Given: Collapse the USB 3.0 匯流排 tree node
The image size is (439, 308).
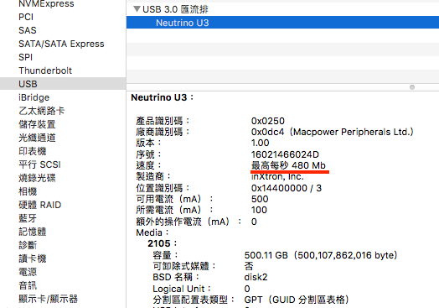Looking at the screenshot, I should (137, 9).
